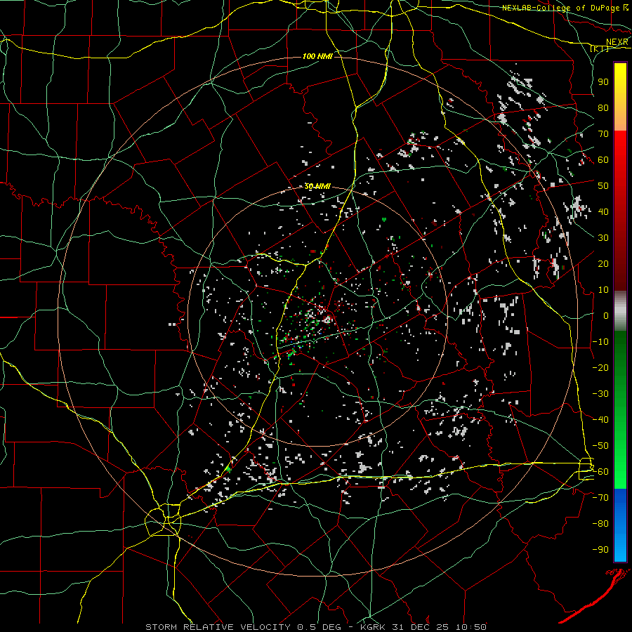Click the NEXLAB-College of DuPage credit text

coord(560,8)
